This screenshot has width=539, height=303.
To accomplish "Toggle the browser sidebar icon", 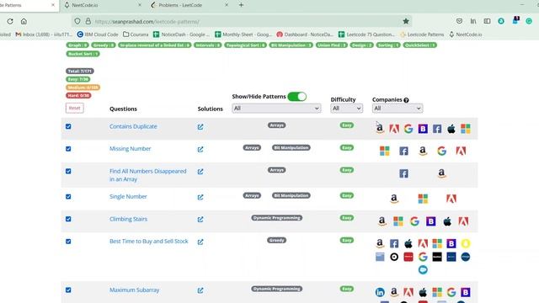I will pos(487,21).
